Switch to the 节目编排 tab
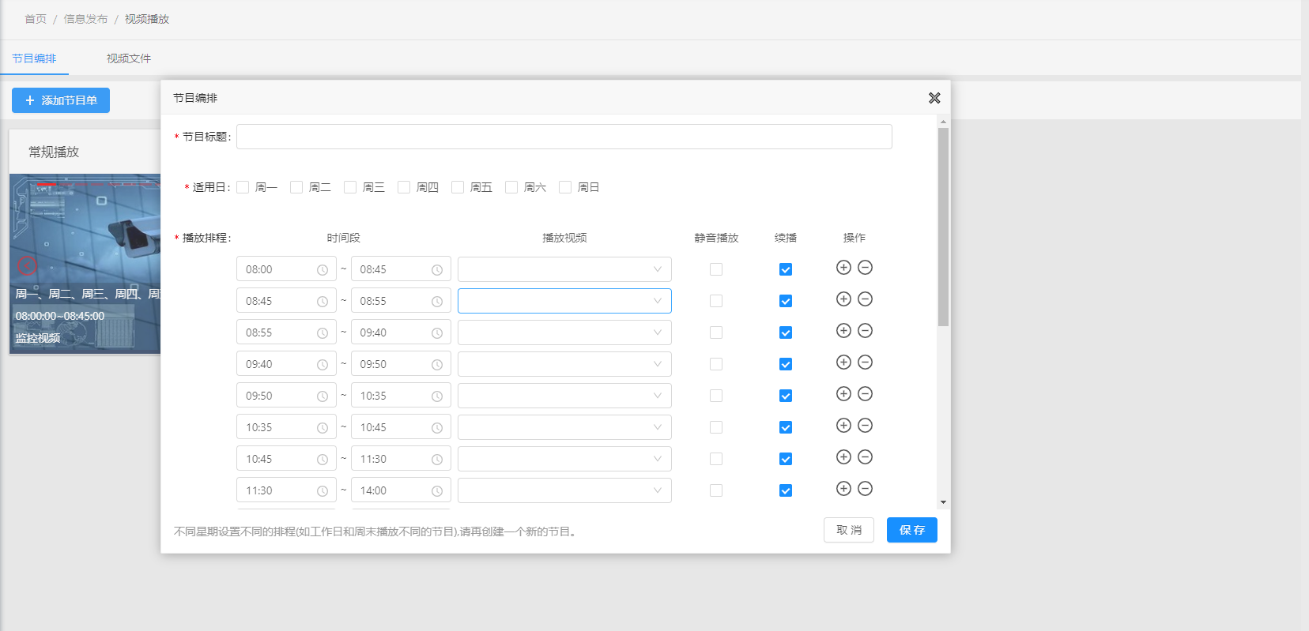The image size is (1309, 631). [34, 58]
